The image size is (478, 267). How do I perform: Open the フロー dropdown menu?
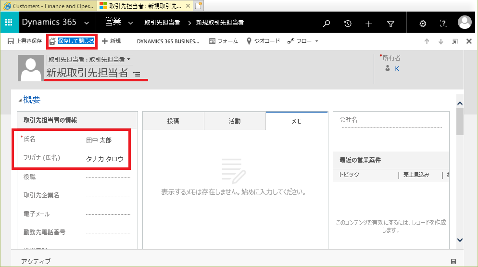(303, 41)
